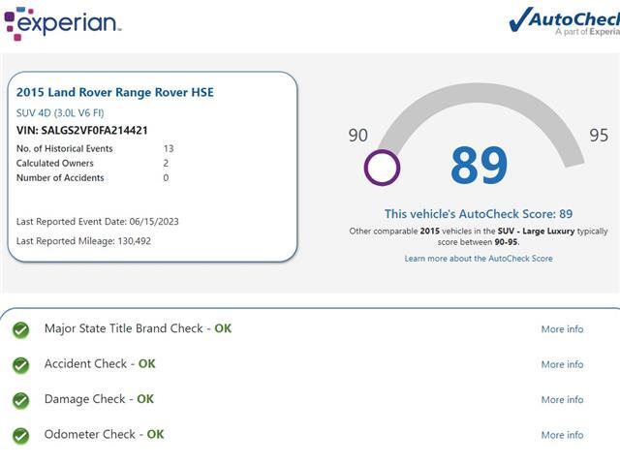Click the Experian logo

(x=62, y=23)
